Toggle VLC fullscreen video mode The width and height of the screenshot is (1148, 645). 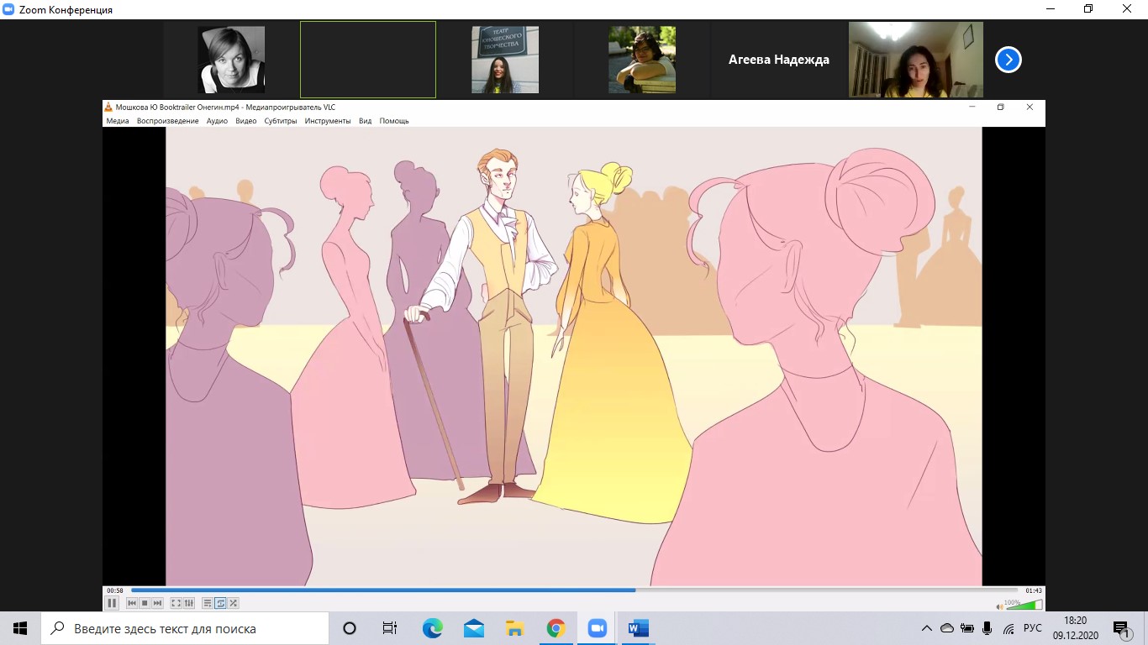pyautogui.click(x=176, y=603)
